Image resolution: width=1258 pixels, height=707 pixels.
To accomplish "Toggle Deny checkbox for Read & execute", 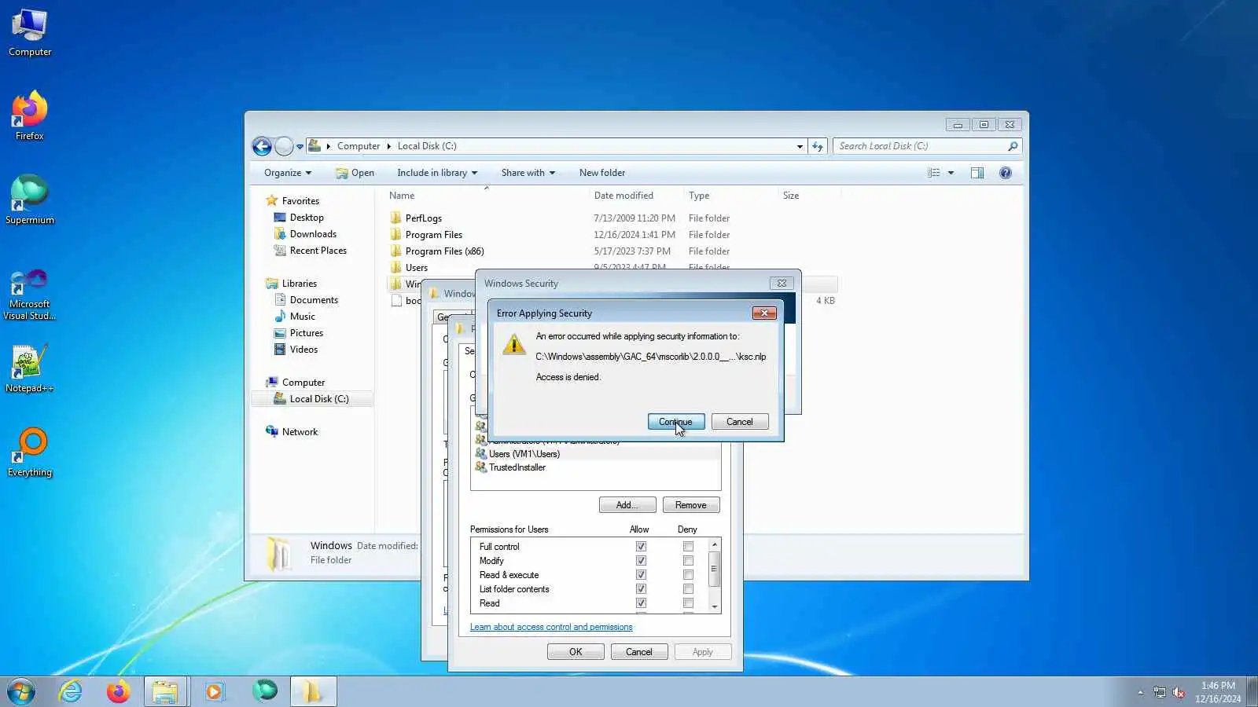I will coord(688,575).
